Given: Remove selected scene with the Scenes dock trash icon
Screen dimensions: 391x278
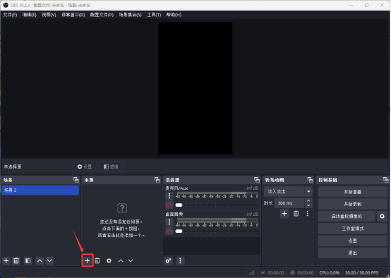Looking at the screenshot, I should (16, 261).
